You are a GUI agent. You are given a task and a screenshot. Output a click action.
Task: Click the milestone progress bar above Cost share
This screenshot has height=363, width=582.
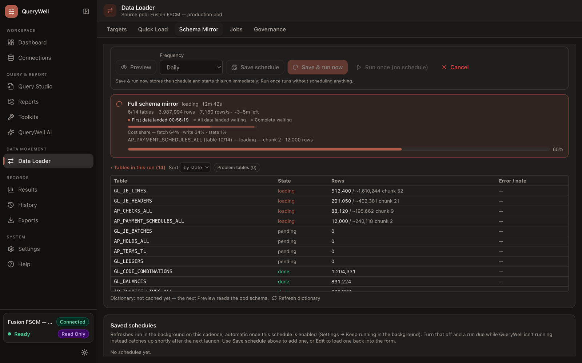192,127
